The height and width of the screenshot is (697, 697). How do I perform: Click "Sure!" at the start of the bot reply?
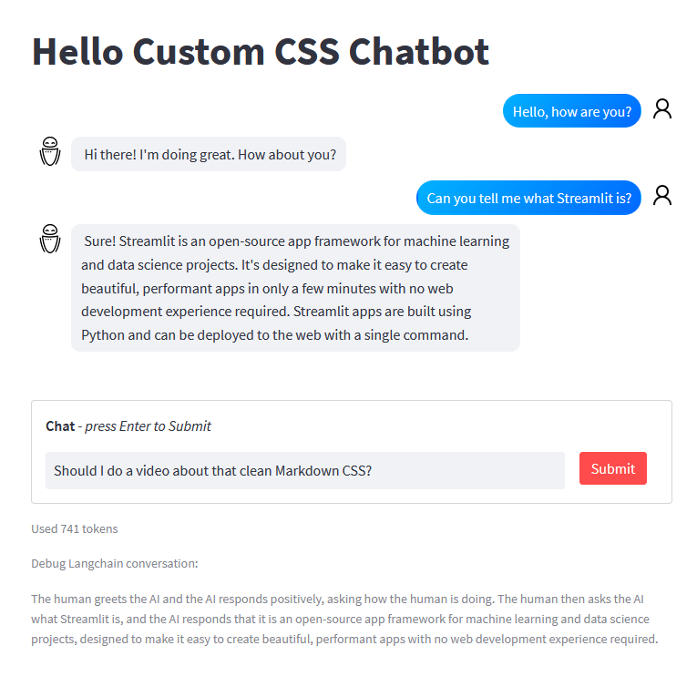[x=99, y=241]
